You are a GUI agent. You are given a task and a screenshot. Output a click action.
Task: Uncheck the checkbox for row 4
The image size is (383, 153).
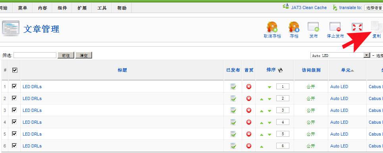(x=14, y=122)
